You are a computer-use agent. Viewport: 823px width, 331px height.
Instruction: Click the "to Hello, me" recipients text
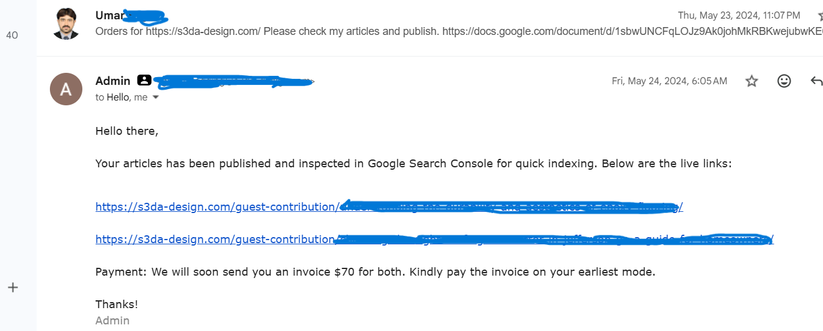pos(121,97)
